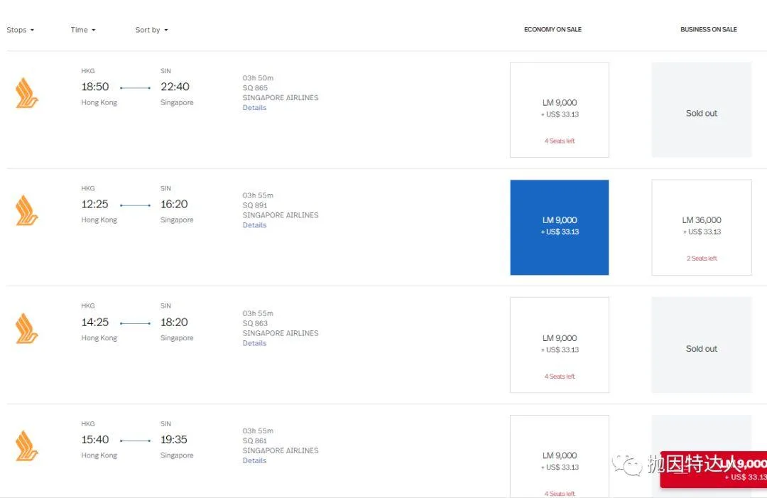The image size is (767, 498).
Task: Click the Sold out business box for SQ 863
Action: coord(701,348)
